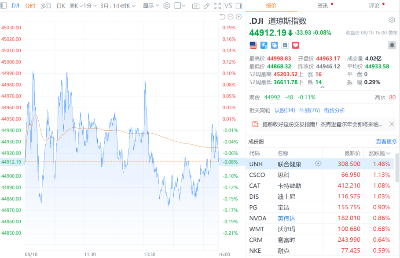Sort by 涨跌幅 column dropdown arrow
Viewport: 400px width, 258px height.
click(x=388, y=153)
